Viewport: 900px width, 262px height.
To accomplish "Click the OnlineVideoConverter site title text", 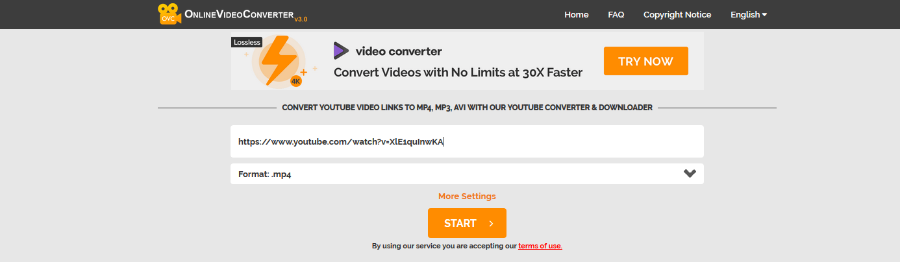I will pos(239,14).
